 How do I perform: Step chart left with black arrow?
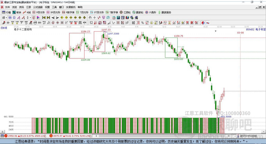(x=53, y=18)
